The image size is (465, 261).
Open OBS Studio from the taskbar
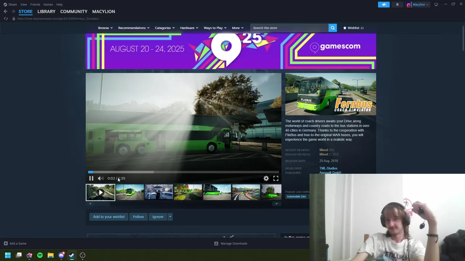tap(82, 255)
